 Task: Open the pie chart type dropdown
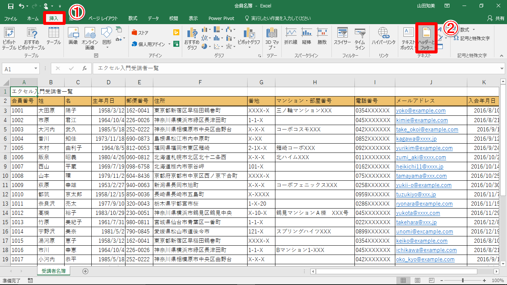pyautogui.click(x=210, y=46)
